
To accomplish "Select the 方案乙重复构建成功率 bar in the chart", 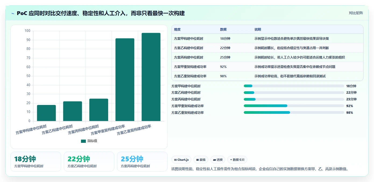I will tap(151, 77).
